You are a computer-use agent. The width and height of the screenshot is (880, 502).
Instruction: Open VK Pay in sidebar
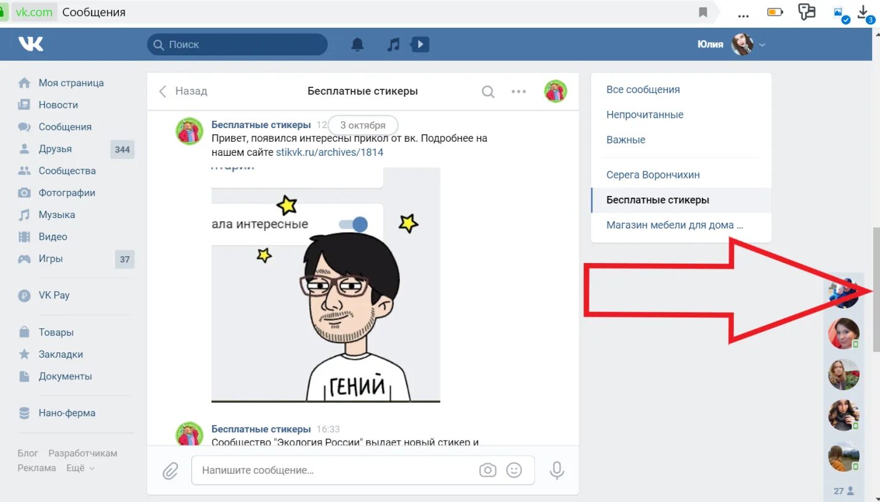point(54,295)
